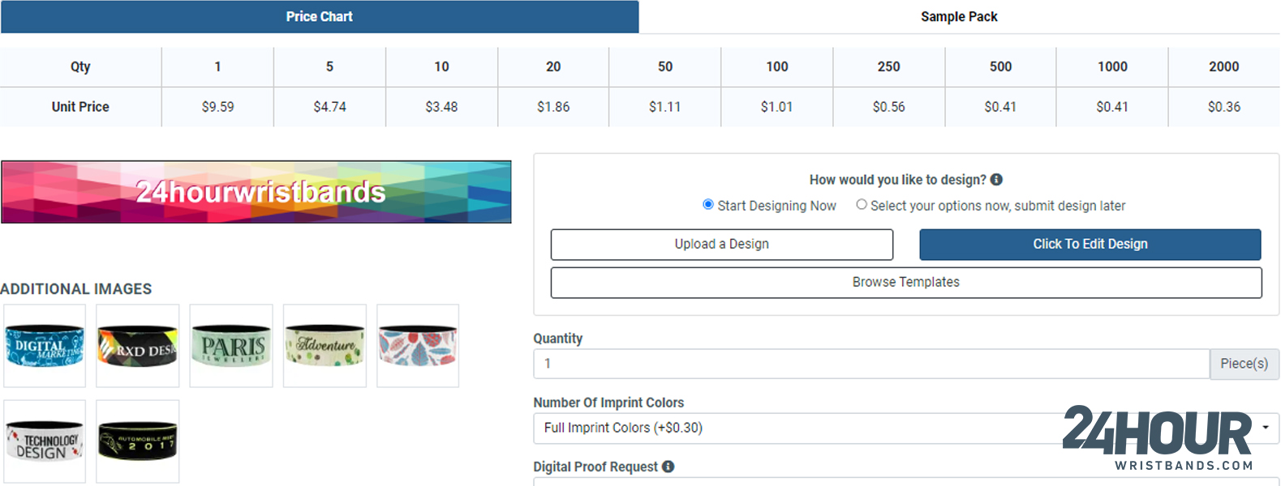The image size is (1281, 486).
Task: Click the ADDITIONAL IMAGES heading
Action: tap(76, 289)
